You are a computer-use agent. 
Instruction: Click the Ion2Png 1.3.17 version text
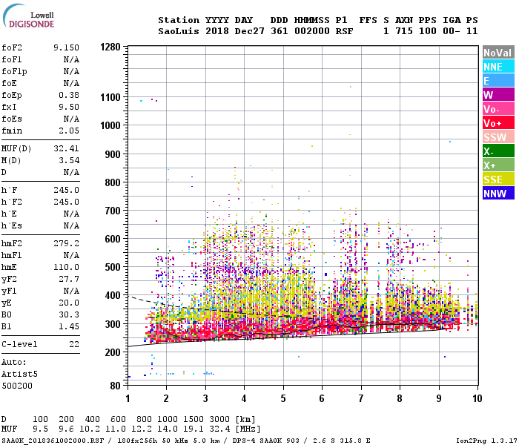coord(486,441)
